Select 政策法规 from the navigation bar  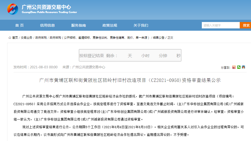[x=110, y=25]
